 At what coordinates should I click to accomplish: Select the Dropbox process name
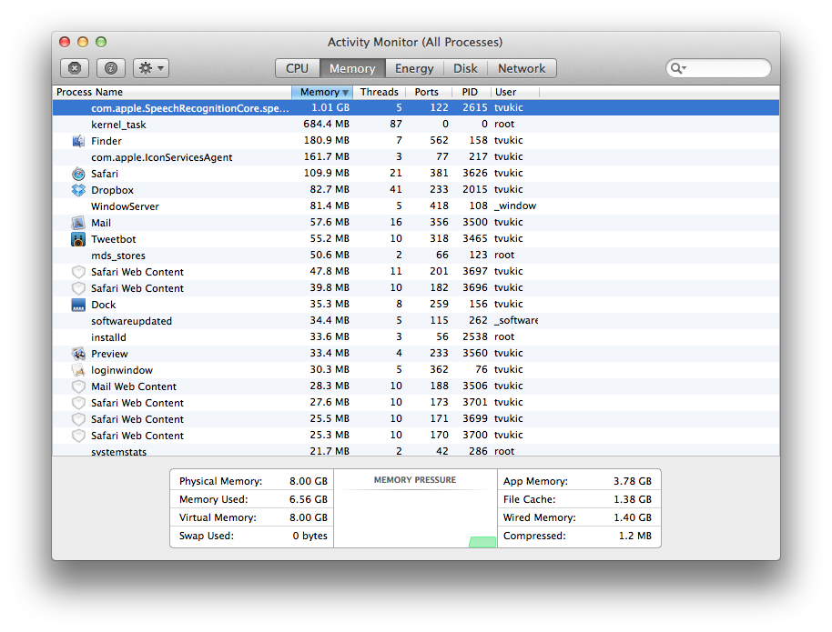113,190
